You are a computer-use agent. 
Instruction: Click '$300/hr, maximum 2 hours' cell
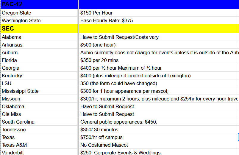[159, 99]
